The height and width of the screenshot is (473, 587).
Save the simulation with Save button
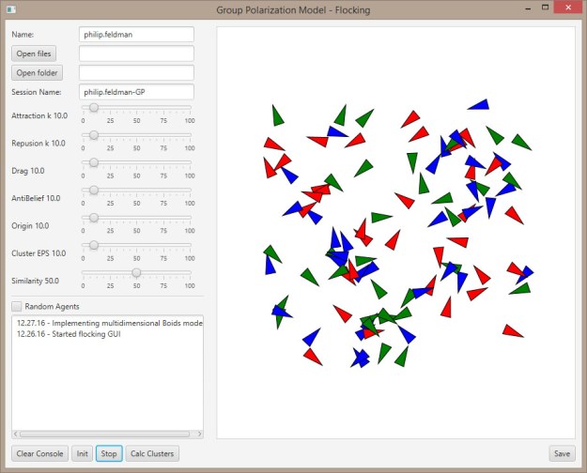[x=562, y=453]
